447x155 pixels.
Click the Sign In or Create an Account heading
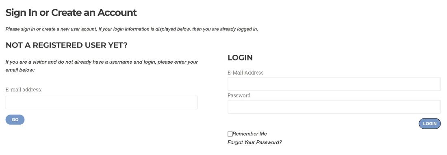point(71,13)
